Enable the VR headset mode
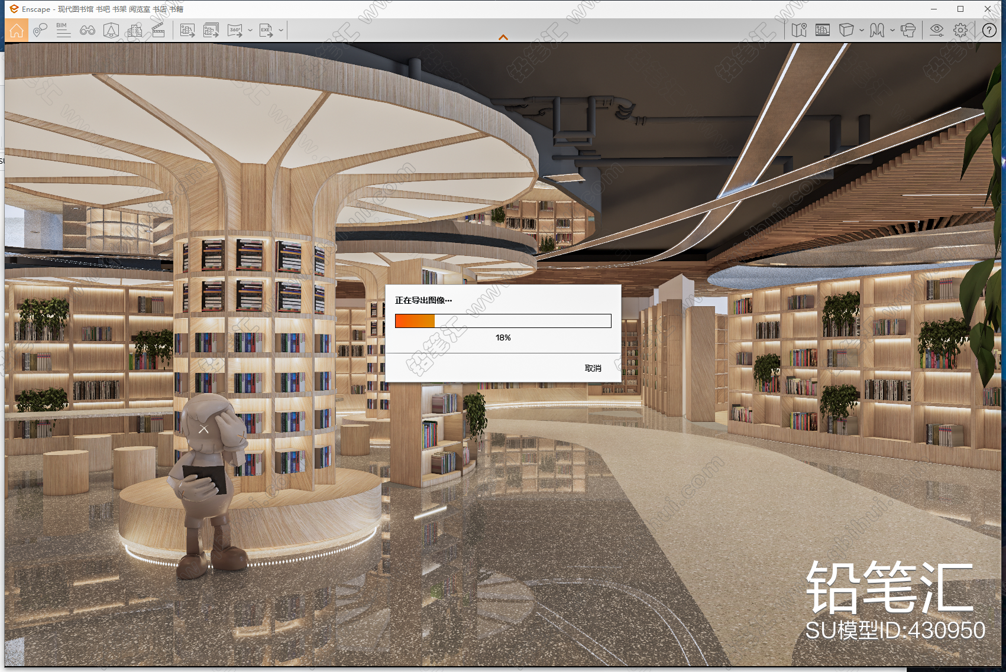This screenshot has width=1006, height=672. 908,30
